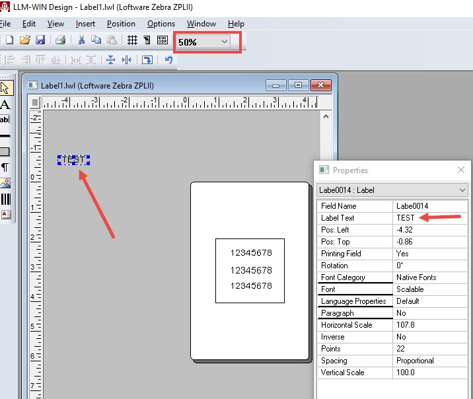The height and width of the screenshot is (399, 473).
Task: Center the field horizontally on label
Action: [x=126, y=59]
